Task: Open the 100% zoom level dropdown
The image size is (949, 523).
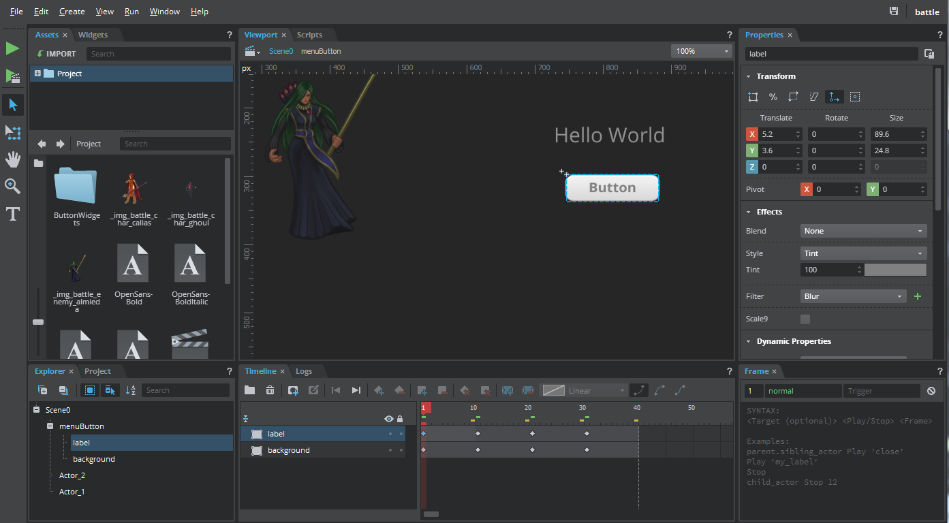Action: [701, 51]
